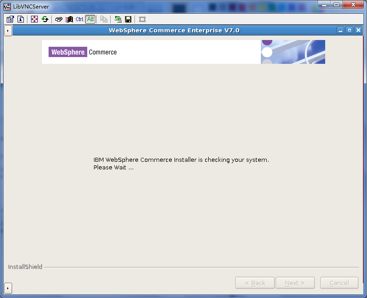The width and height of the screenshot is (367, 298).
Task: Click the InstallShield label
Action: 25,267
